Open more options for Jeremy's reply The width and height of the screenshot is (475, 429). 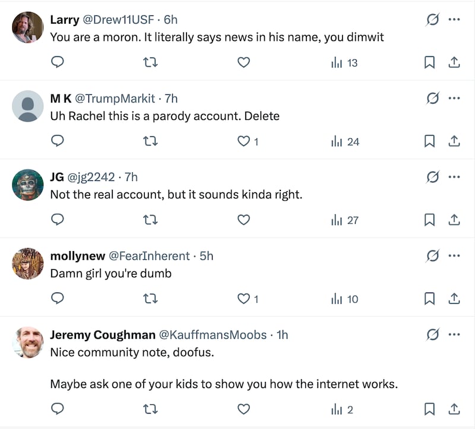coord(455,333)
